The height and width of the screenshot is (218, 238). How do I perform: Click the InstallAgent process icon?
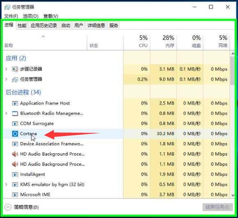click(x=15, y=174)
